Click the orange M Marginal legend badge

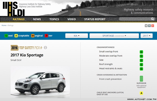click(33, 36)
